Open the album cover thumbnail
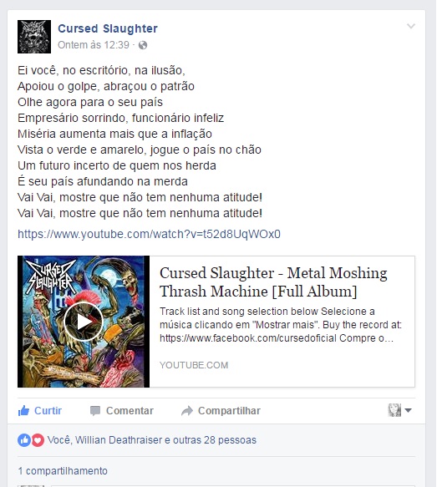Image resolution: width=437 pixels, height=487 pixels. pyautogui.click(x=84, y=322)
